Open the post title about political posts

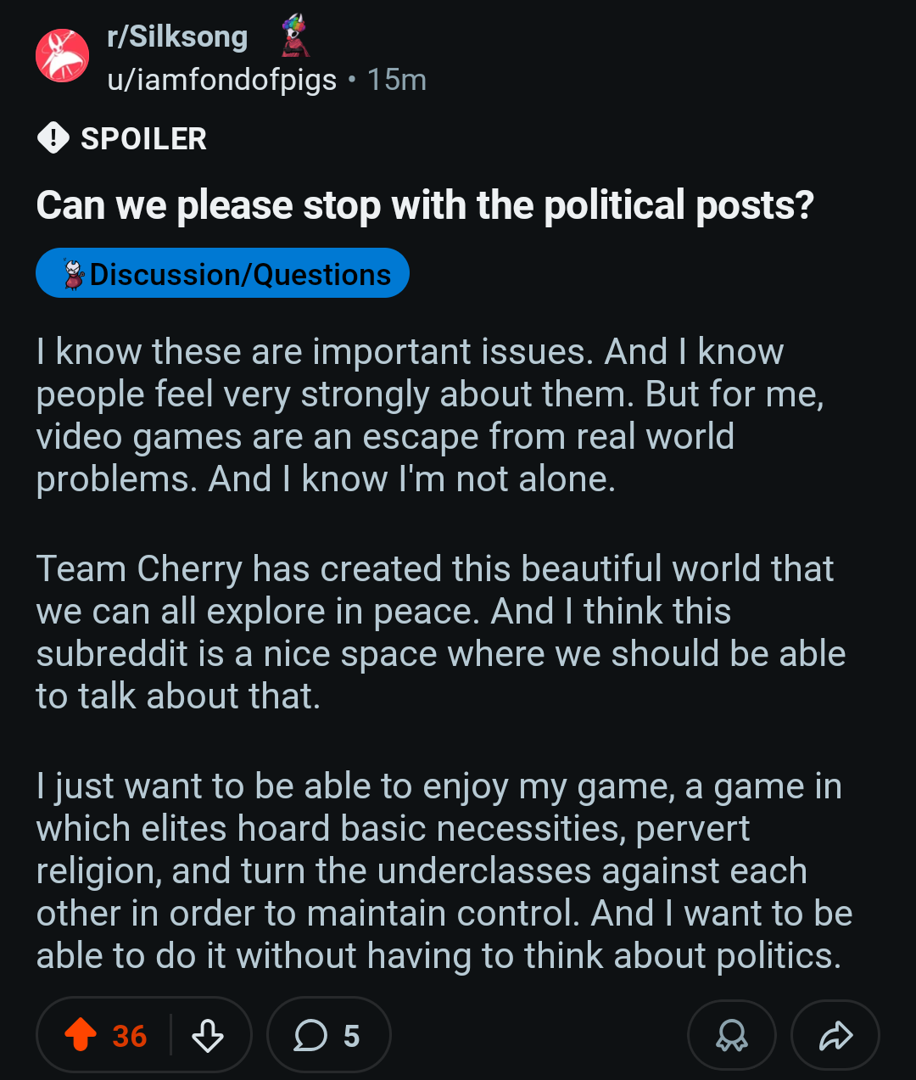coord(424,205)
